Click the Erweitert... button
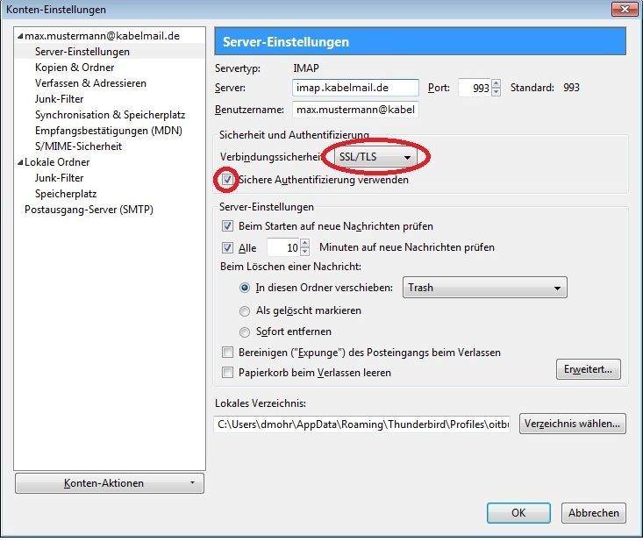 pyautogui.click(x=588, y=369)
